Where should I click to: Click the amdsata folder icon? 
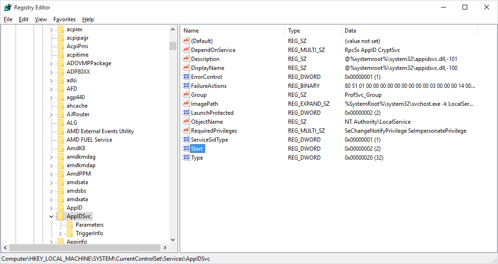coord(61,182)
